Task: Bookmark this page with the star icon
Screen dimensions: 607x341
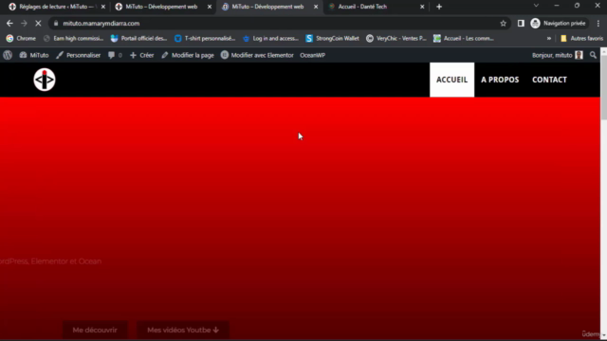Action: (503, 23)
